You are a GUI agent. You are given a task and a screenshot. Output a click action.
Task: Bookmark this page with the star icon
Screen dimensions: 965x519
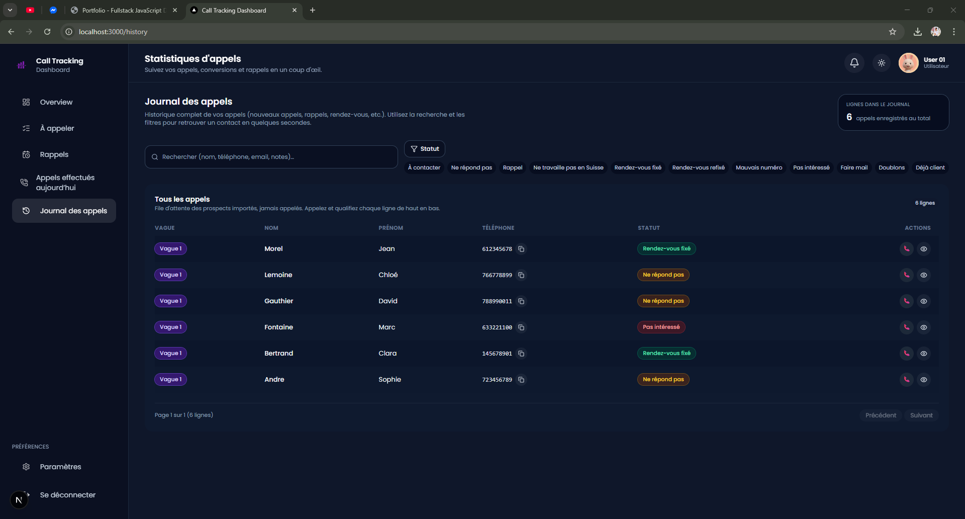coord(892,32)
